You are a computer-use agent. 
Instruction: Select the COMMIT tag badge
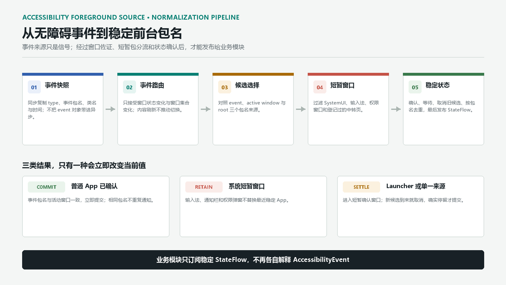pos(46,187)
